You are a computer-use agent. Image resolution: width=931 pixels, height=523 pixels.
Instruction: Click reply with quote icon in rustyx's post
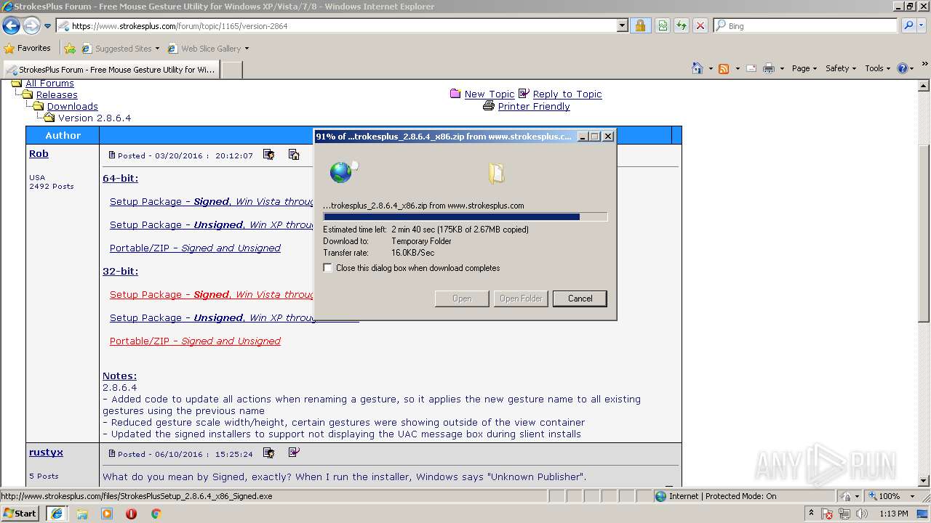coord(294,453)
